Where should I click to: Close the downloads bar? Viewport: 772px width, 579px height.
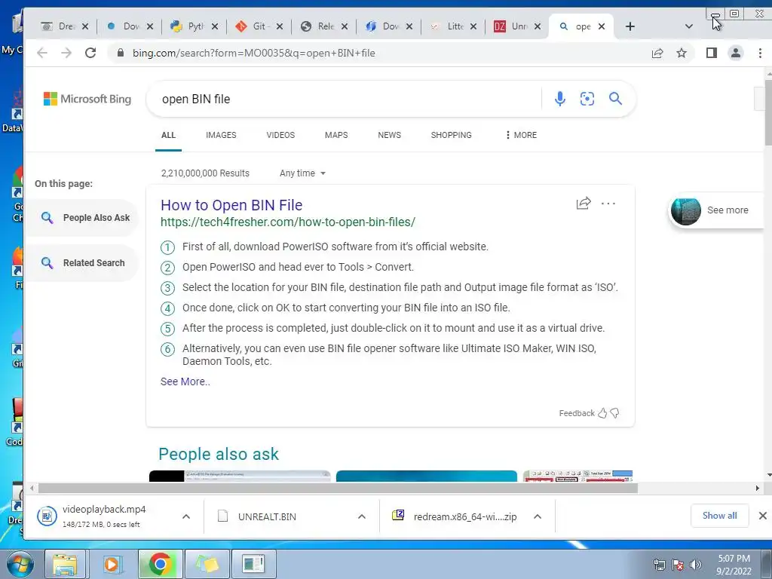763,516
